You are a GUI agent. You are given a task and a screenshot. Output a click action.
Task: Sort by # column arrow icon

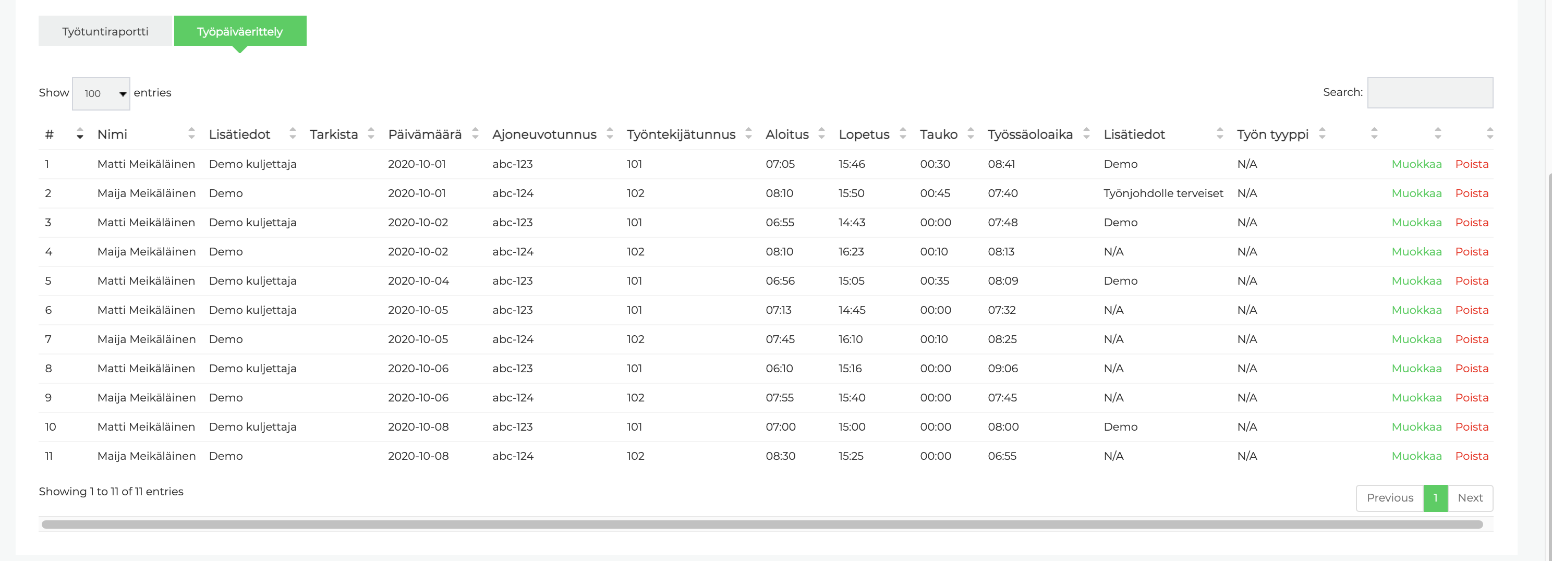coord(79,134)
